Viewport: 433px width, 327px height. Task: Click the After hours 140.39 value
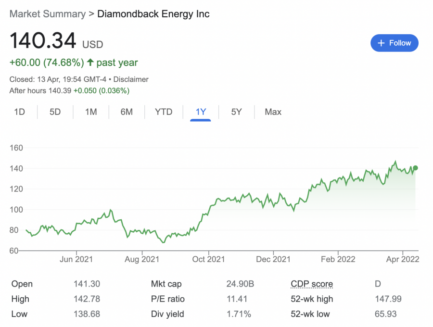(x=60, y=91)
